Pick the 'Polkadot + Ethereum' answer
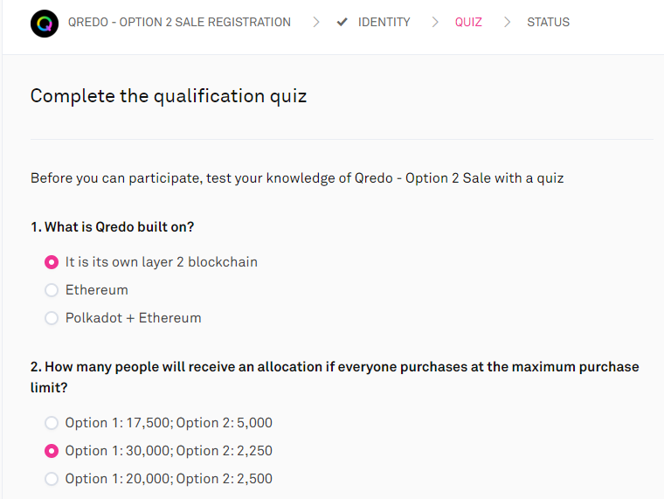This screenshot has height=499, width=664. pyautogui.click(x=52, y=318)
